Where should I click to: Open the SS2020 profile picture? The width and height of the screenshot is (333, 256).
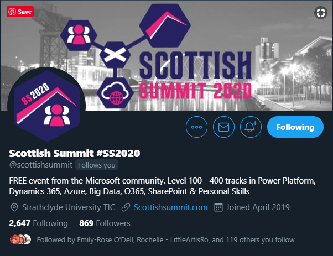(46, 106)
